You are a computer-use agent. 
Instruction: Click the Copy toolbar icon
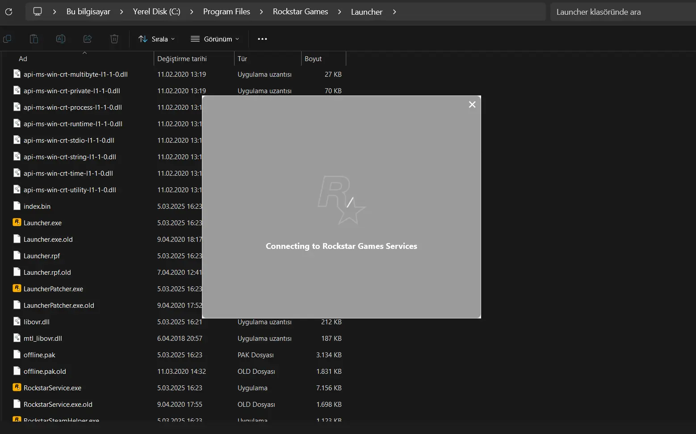7,39
